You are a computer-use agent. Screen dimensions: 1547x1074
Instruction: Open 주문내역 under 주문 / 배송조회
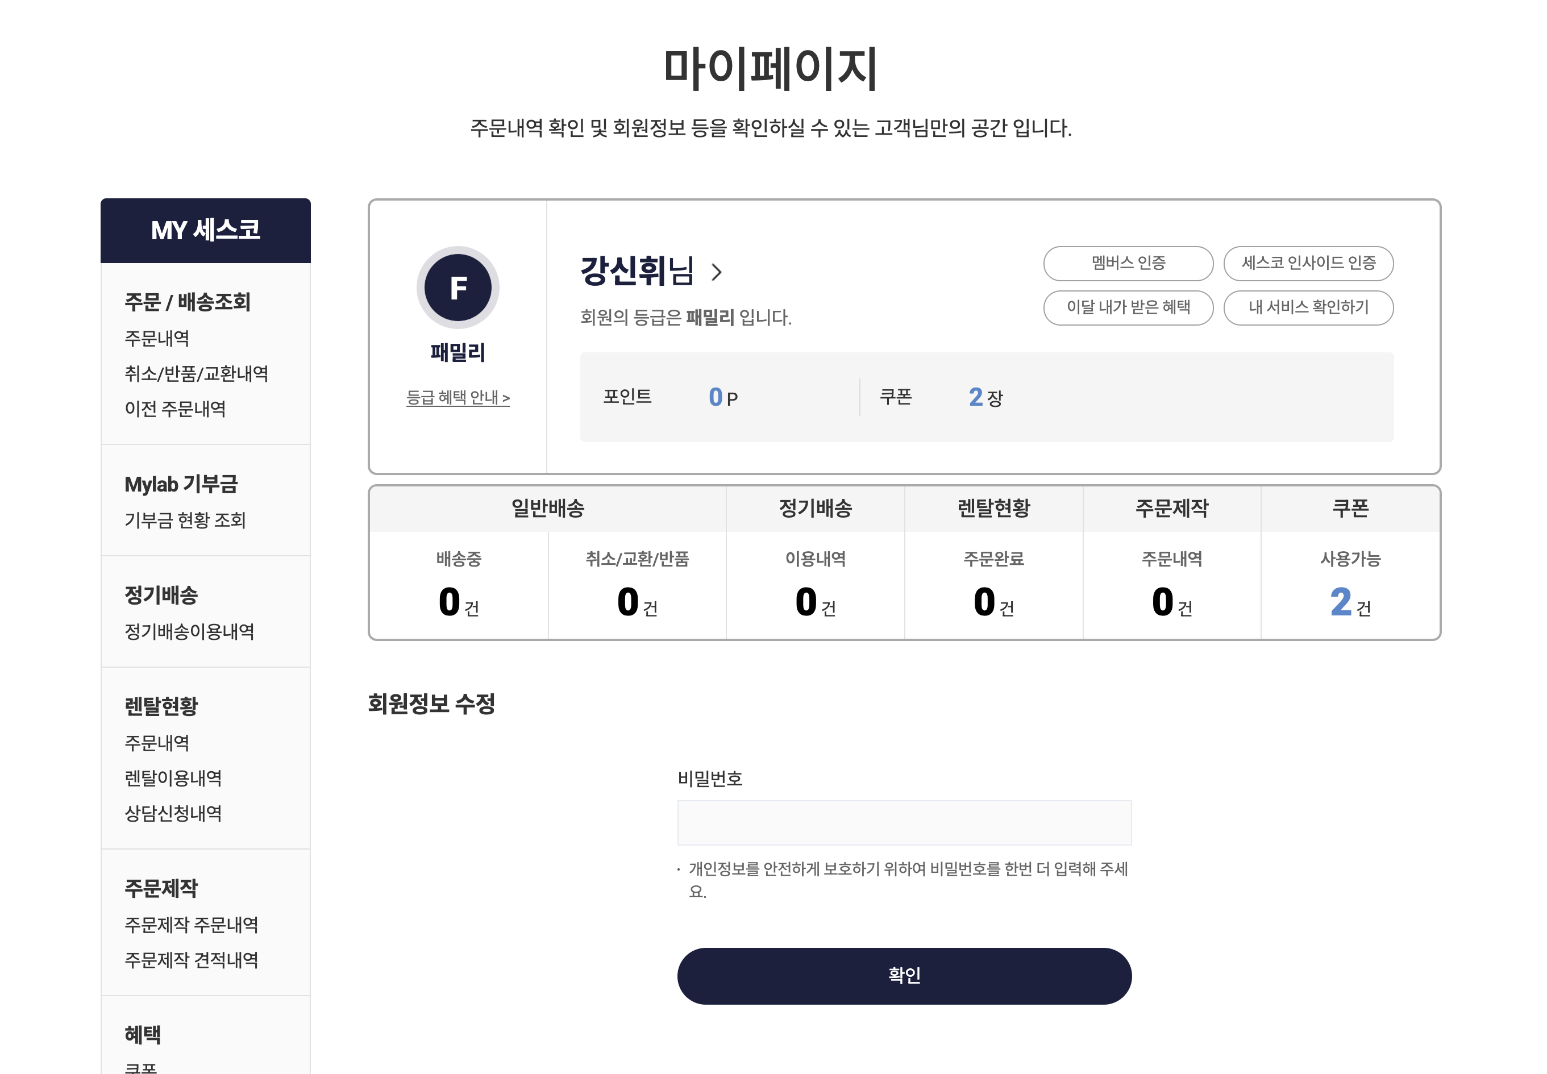tap(157, 339)
